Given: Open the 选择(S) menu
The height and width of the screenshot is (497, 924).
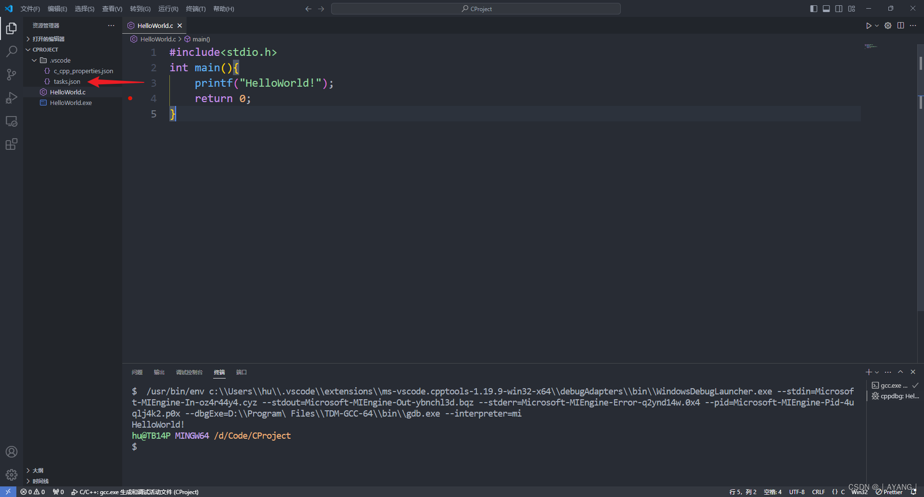Looking at the screenshot, I should (84, 9).
